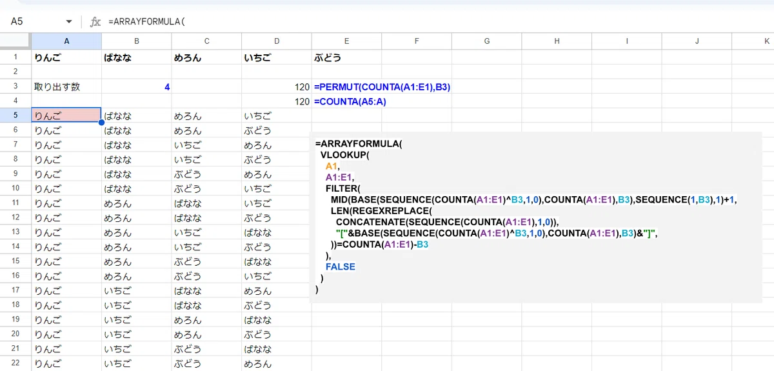Click cell C7 containing いちご
Image resolution: width=774 pixels, height=371 pixels.
pos(206,145)
